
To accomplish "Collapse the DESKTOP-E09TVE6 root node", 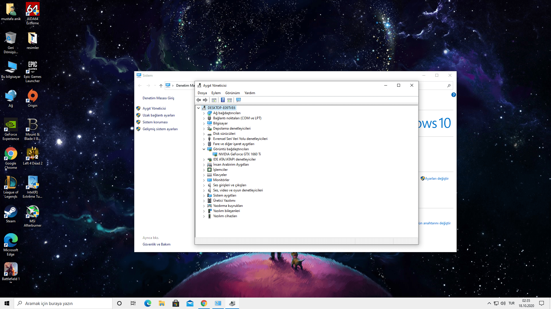I will coord(199,108).
